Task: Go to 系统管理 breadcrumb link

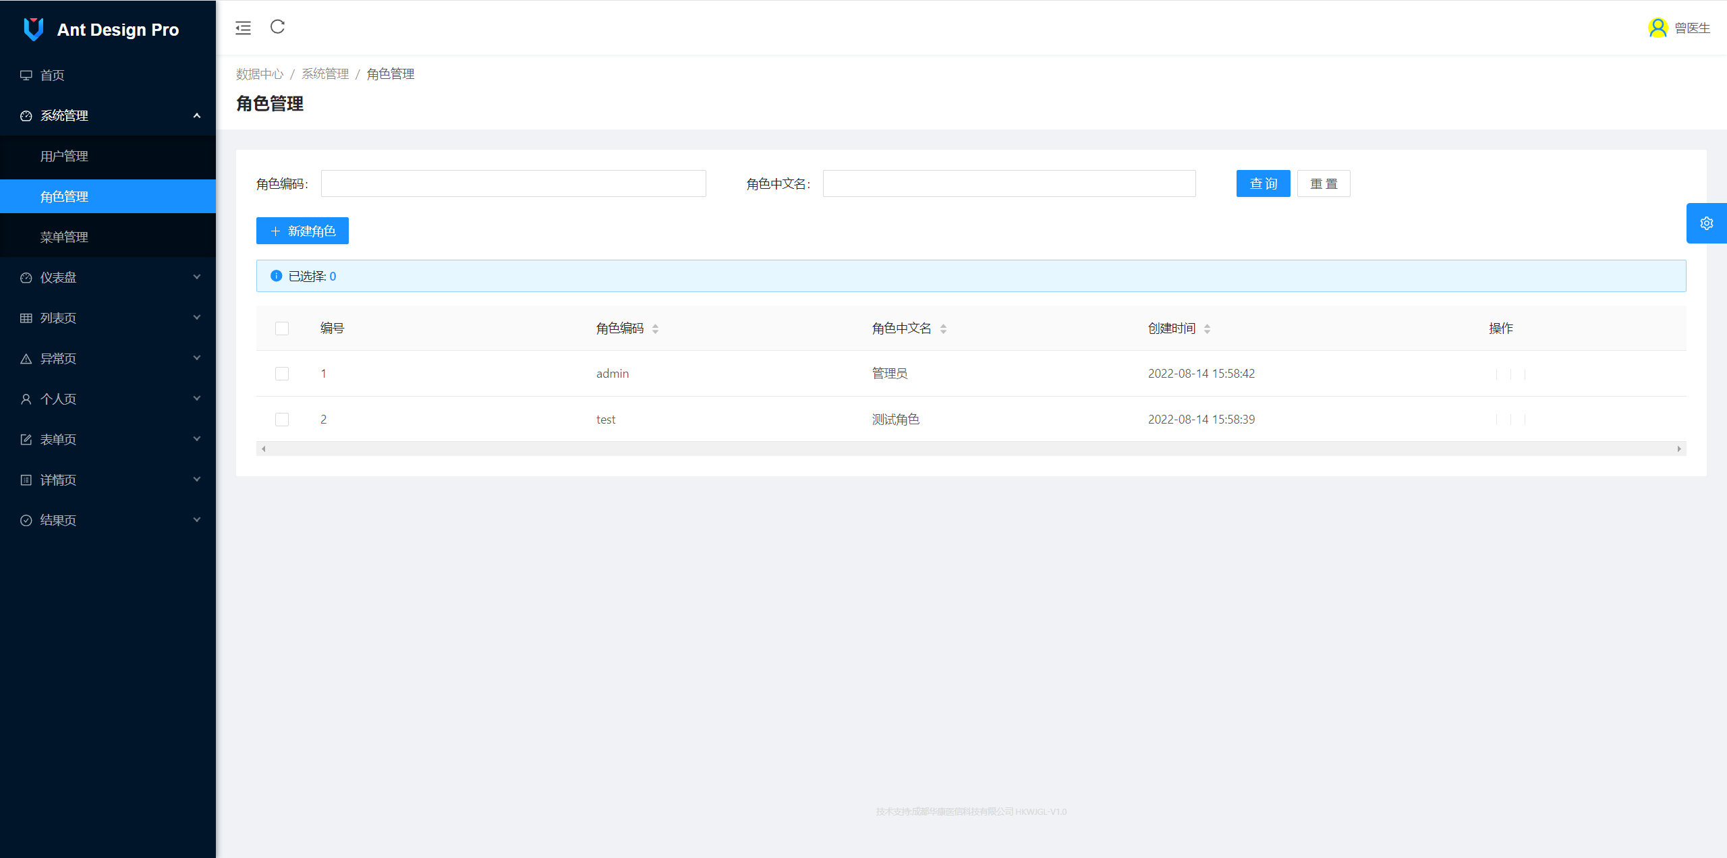Action: point(325,74)
